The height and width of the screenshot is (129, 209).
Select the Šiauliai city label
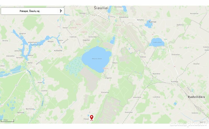click(x=101, y=8)
